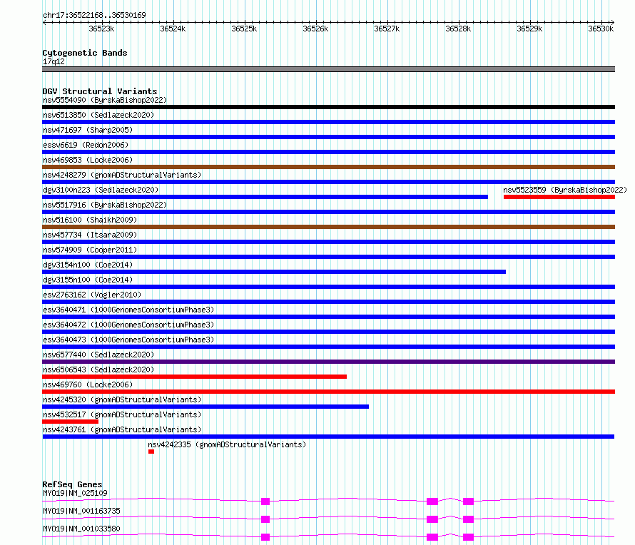Screen dimensions: 635x545
Task: Click dgv3155n100 (Coe2014) label
Action: pyautogui.click(x=88, y=280)
